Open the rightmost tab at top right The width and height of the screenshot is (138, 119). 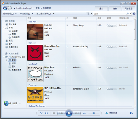[128, 9]
